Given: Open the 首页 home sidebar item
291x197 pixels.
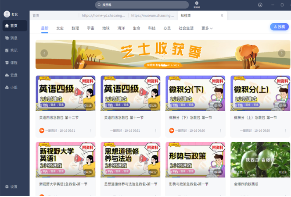Looking at the screenshot, I should click(14, 25).
